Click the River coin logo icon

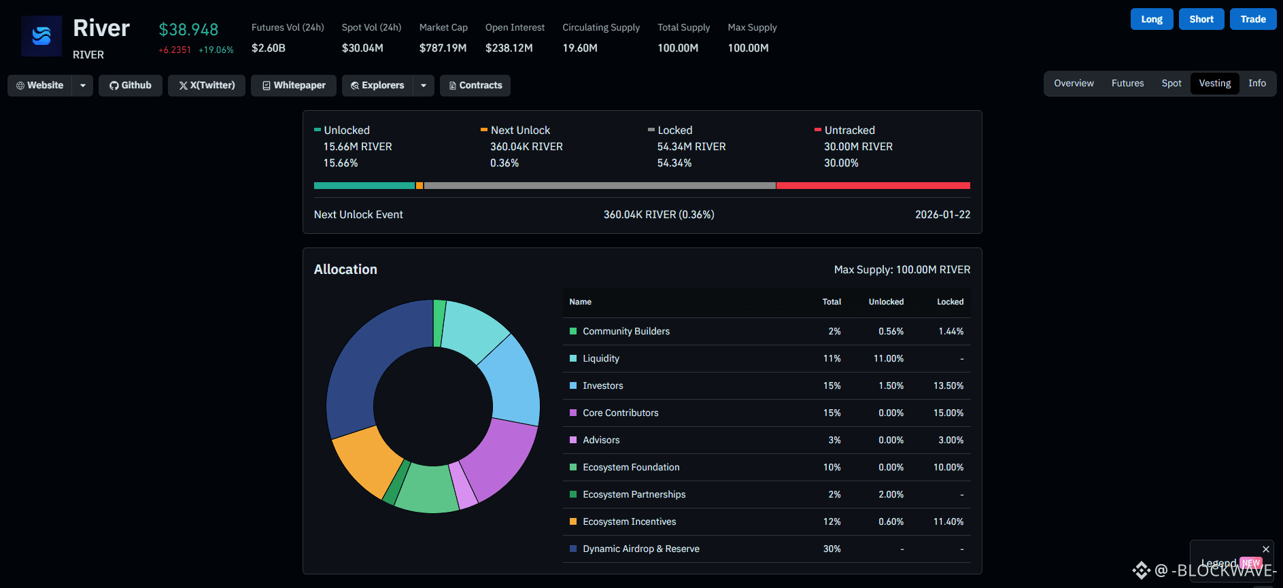click(41, 36)
